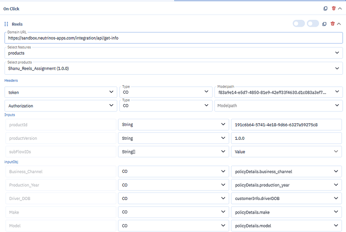Change Type dropdown for token header
Screen dimensions: 346x232
pyautogui.click(x=165, y=92)
